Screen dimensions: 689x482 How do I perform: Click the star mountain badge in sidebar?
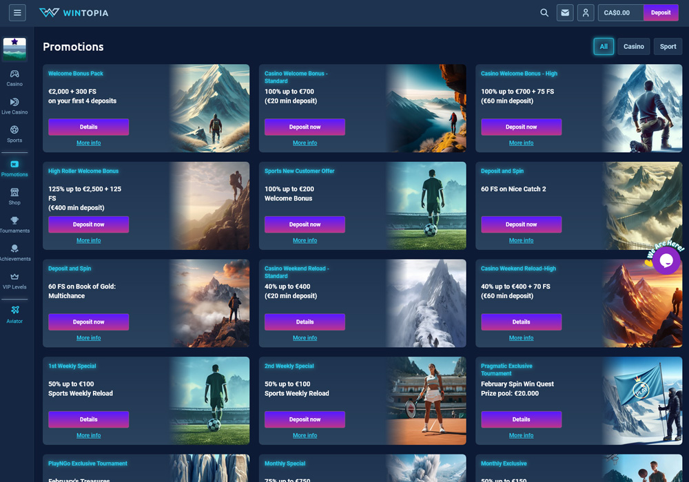pos(14,49)
